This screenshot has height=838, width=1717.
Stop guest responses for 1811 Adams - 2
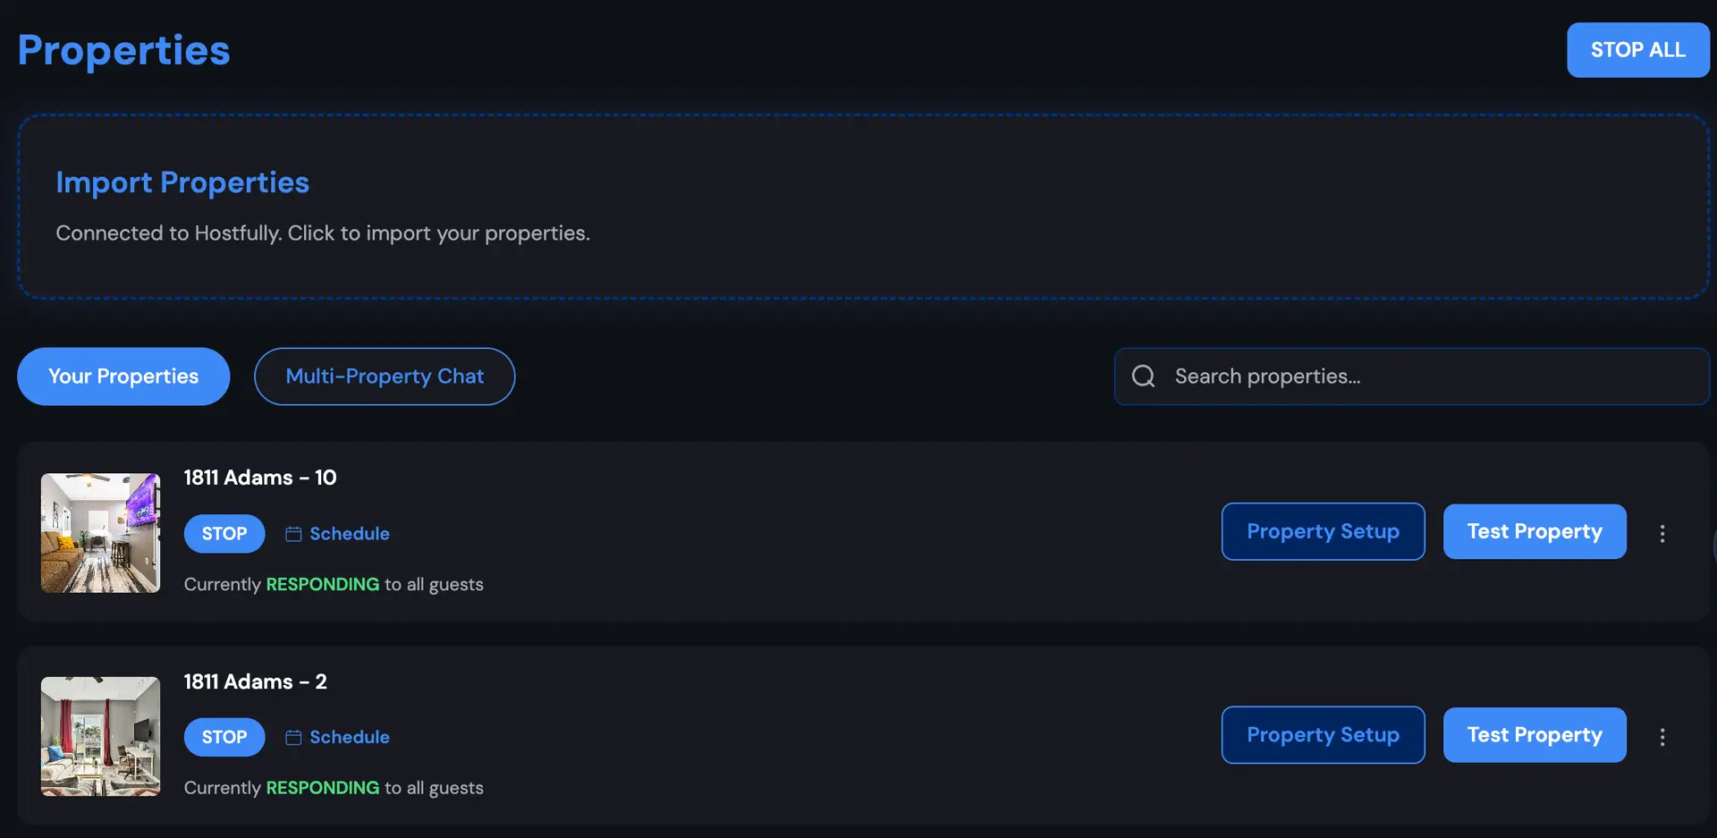click(224, 736)
